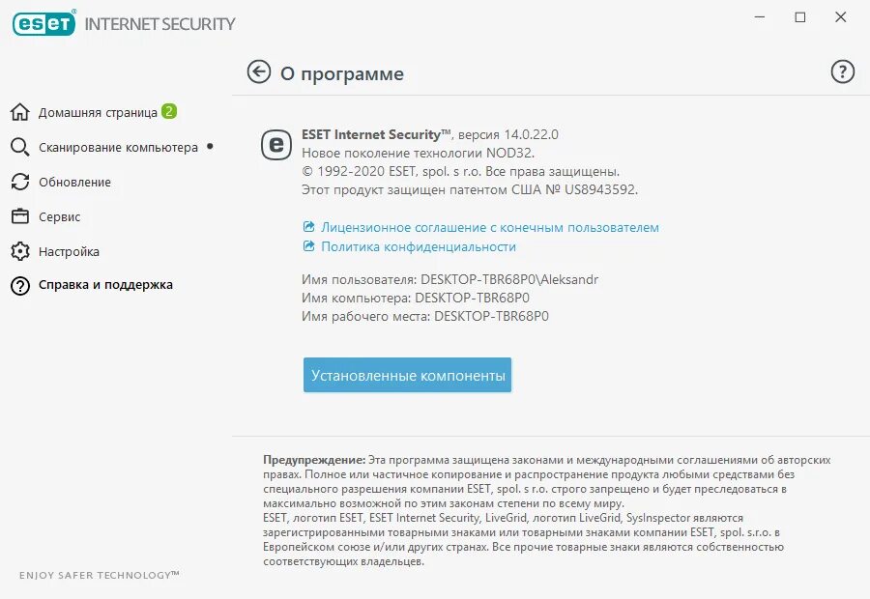
Task: Click the ESET product 'e' icon
Action: pos(276,145)
